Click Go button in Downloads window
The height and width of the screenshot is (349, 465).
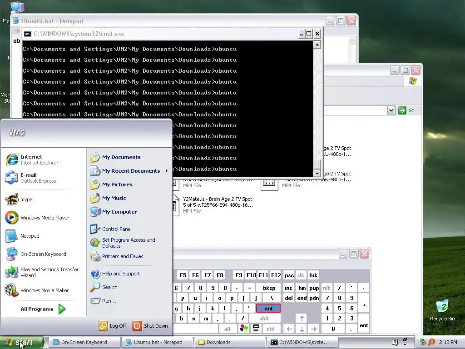point(406,111)
